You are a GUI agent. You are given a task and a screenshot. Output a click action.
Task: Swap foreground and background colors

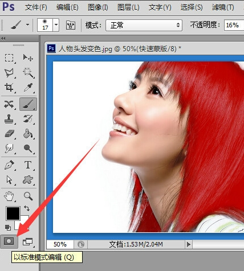pyautogui.click(x=27, y=208)
